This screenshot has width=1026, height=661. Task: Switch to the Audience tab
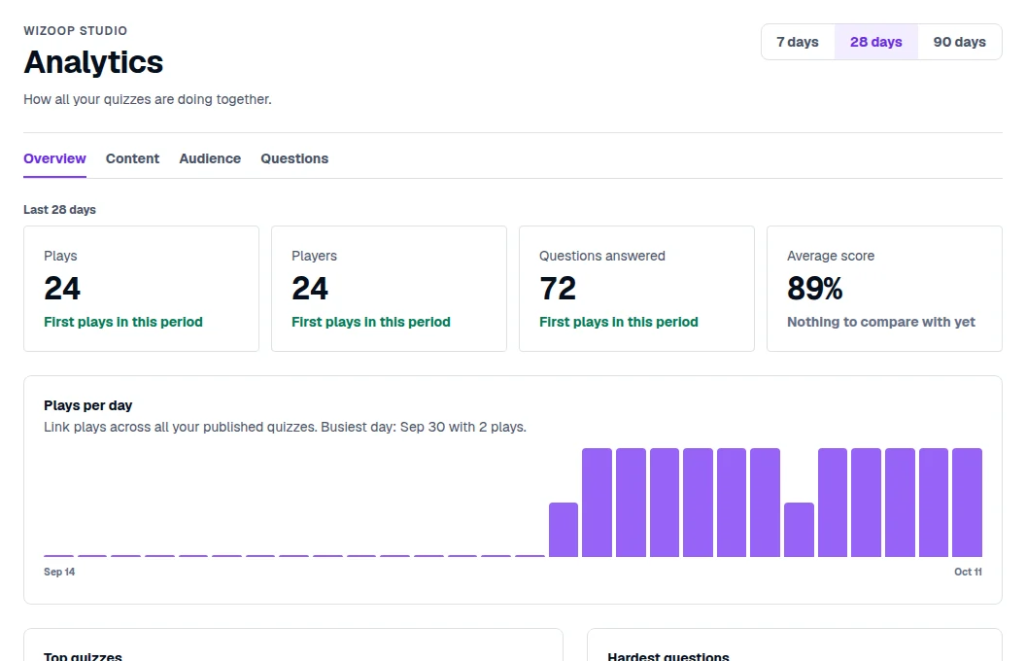(210, 158)
